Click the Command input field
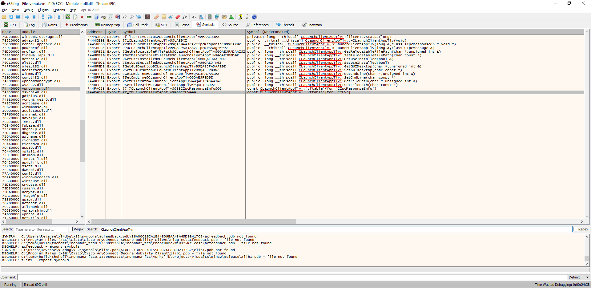This screenshot has height=288, width=591. (292, 277)
